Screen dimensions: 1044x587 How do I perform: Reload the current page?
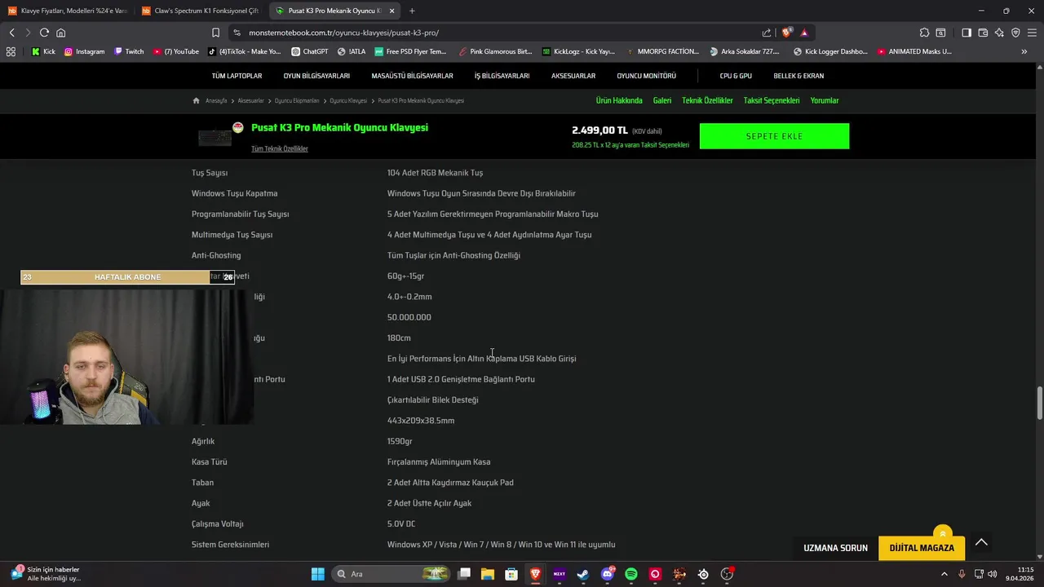[44, 33]
